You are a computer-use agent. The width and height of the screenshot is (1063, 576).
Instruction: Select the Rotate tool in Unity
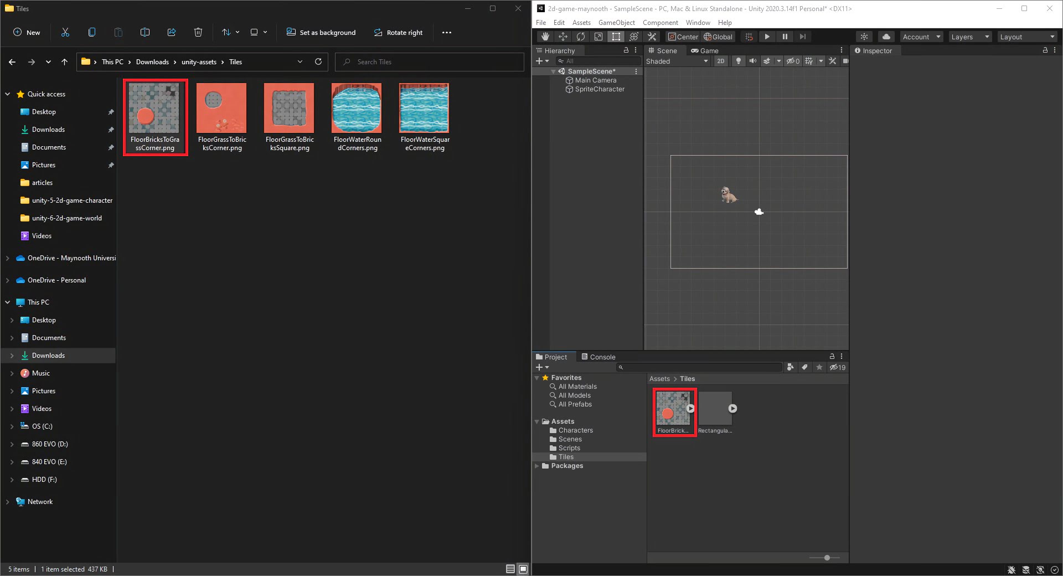coord(580,37)
